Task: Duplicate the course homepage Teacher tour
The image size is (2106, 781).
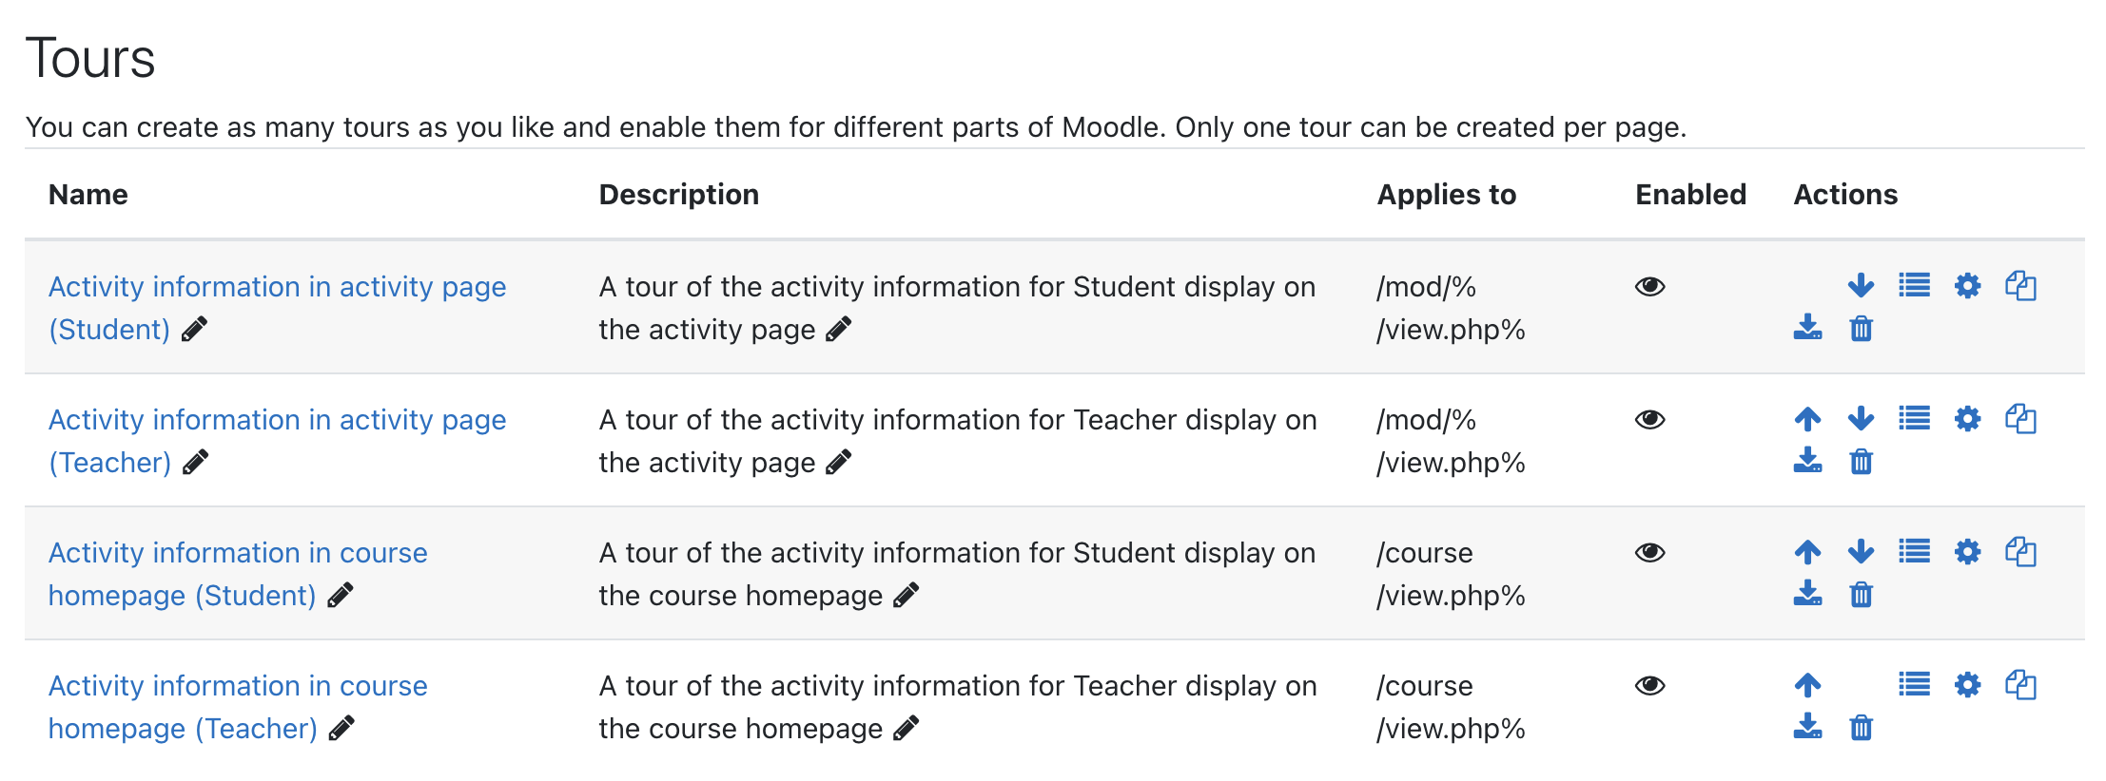Action: [x=2020, y=685]
